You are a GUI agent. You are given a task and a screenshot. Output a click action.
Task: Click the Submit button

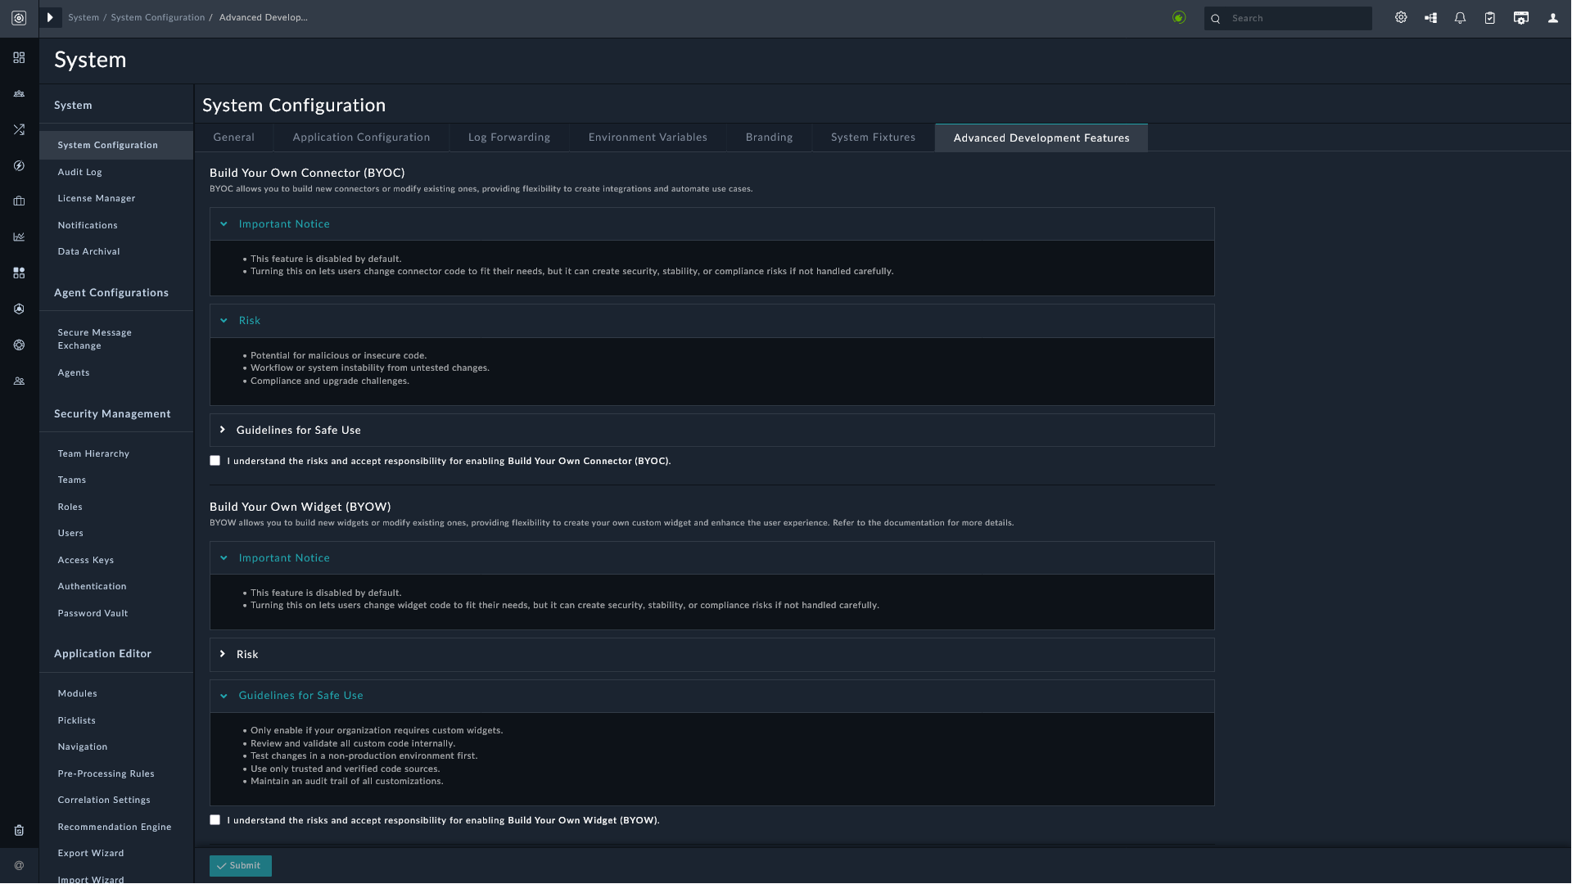[240, 866]
